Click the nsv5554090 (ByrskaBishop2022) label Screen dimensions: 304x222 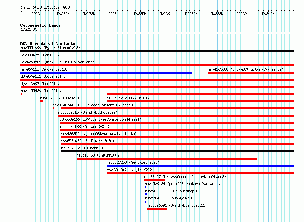pos(50,48)
